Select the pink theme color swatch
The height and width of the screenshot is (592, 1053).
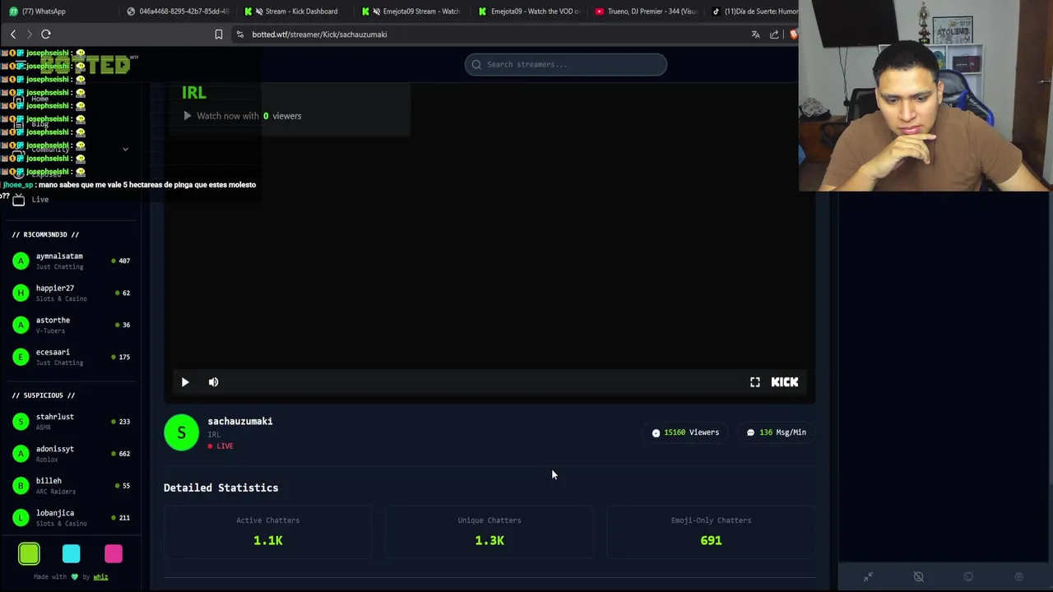pyautogui.click(x=114, y=554)
